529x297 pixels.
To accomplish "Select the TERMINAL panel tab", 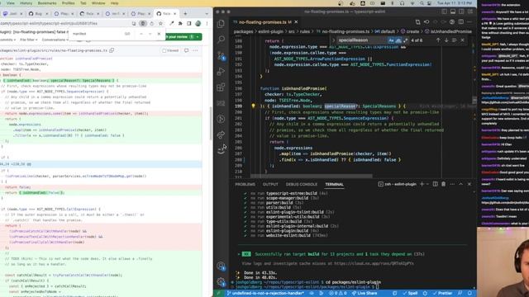I will pos(334,184).
